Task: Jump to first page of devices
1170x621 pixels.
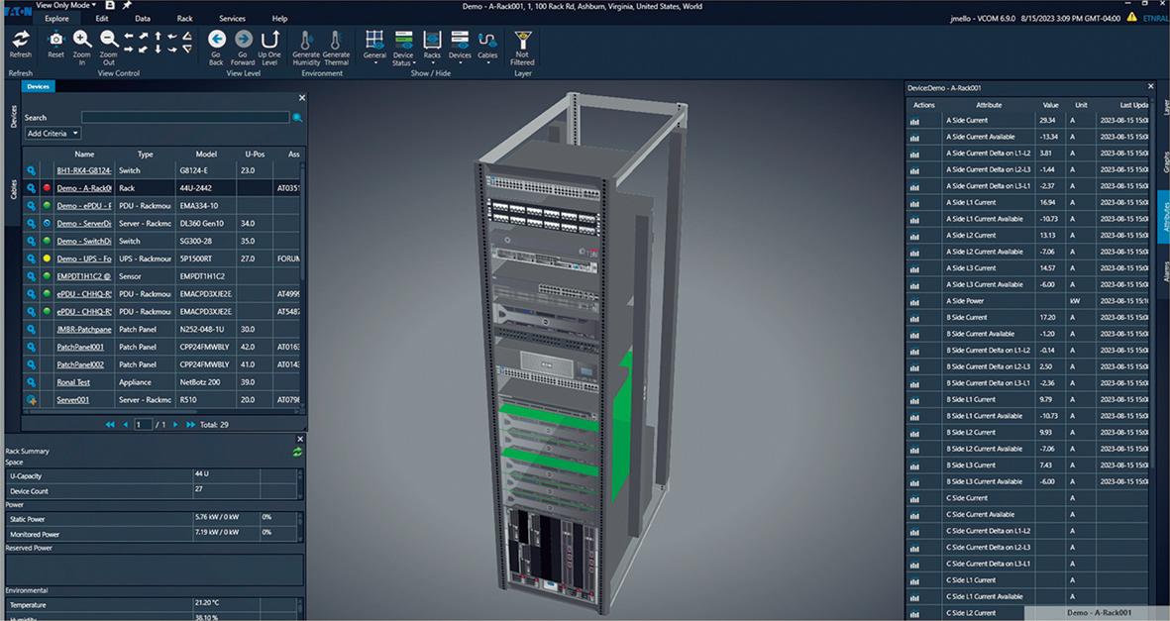Action: coord(110,425)
